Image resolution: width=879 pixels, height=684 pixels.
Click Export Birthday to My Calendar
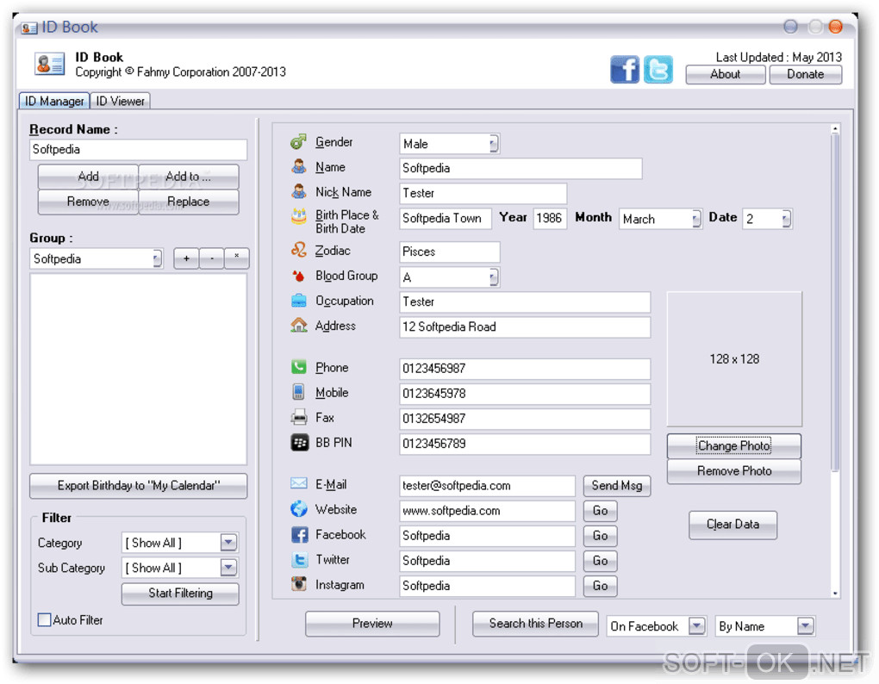(x=139, y=486)
